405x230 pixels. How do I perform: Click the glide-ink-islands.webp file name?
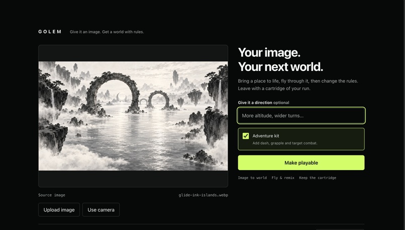(x=204, y=195)
